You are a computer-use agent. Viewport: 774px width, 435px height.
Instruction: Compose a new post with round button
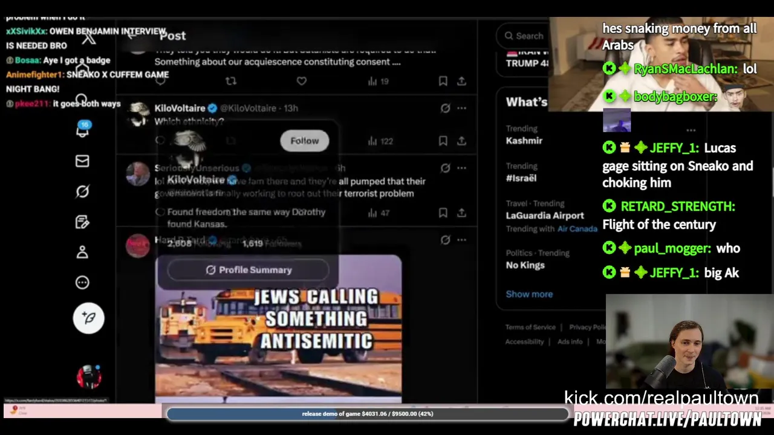(x=89, y=318)
